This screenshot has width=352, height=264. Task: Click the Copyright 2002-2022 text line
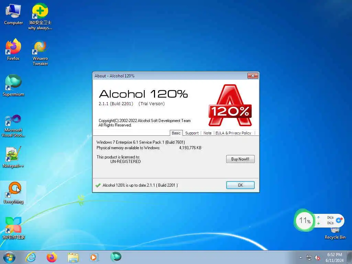145,121
